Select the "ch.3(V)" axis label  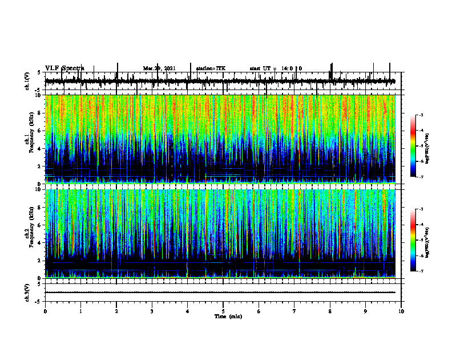click(x=27, y=293)
